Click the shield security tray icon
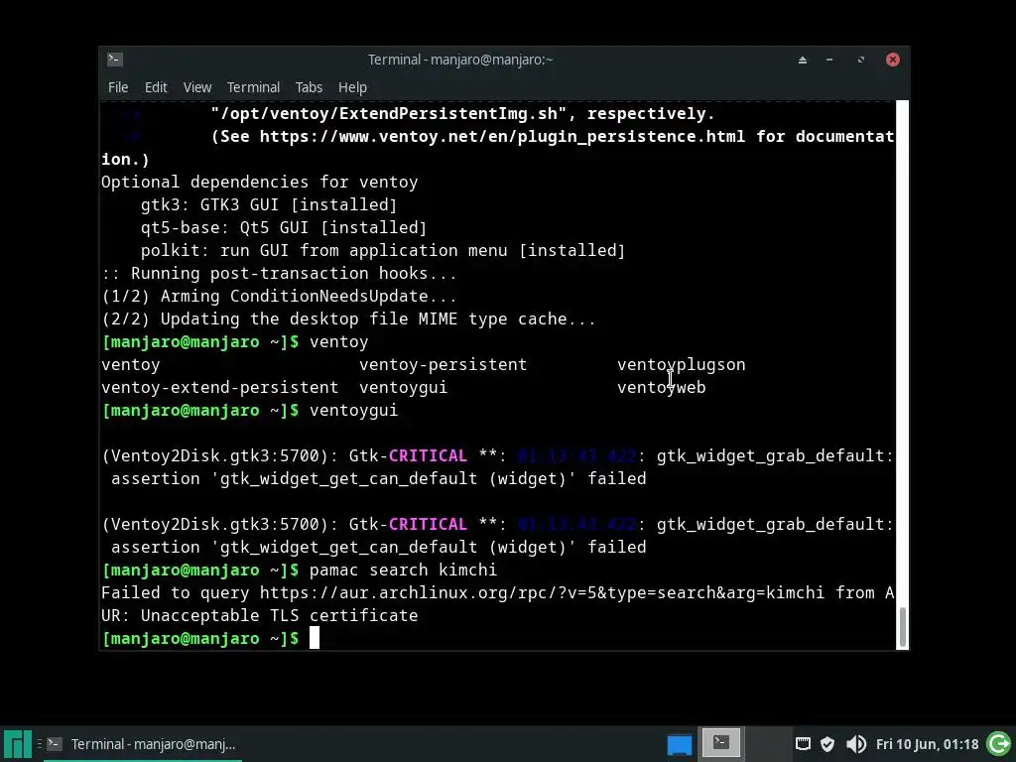Screen dimensions: 1016x762 point(827,744)
